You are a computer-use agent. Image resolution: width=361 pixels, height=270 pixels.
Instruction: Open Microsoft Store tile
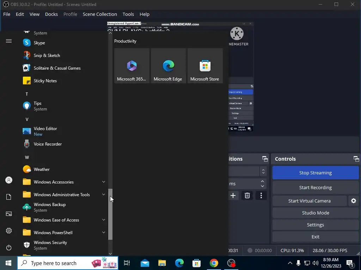tap(205, 66)
